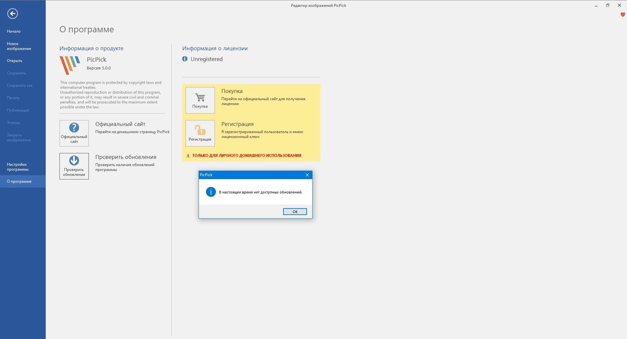Image resolution: width=627 pixels, height=339 pixels.
Task: Click the PicPick product name text
Action: 97,59
